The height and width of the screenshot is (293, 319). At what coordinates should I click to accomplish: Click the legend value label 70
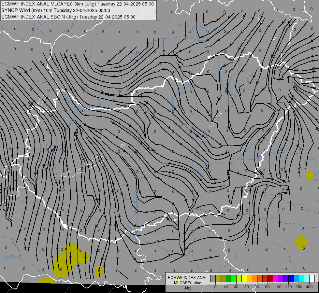[257, 287]
